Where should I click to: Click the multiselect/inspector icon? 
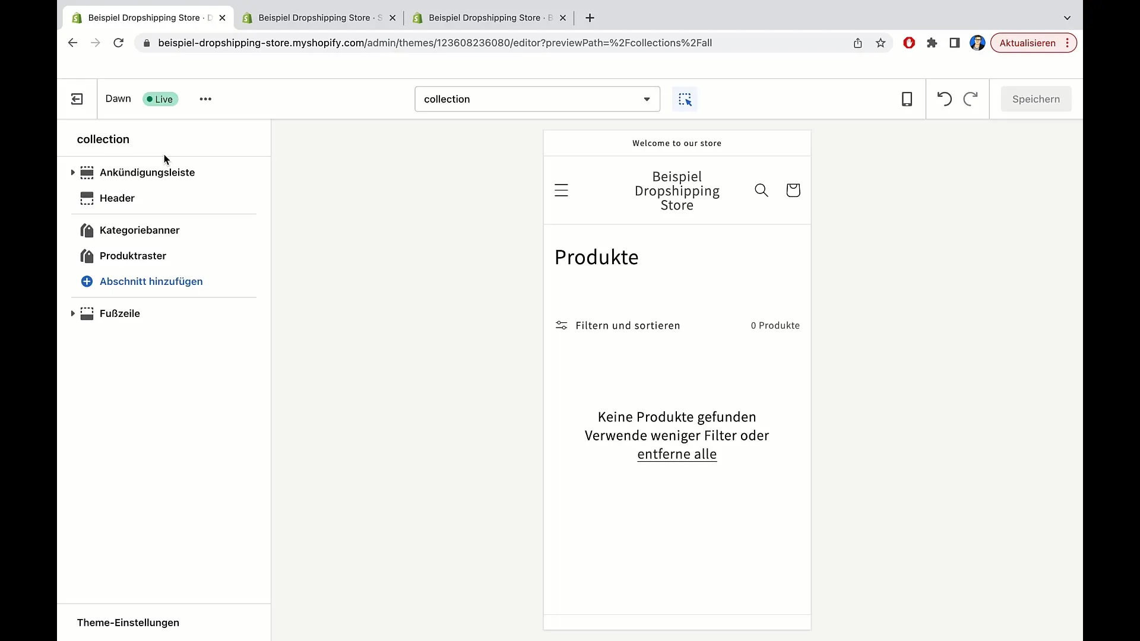tap(686, 99)
